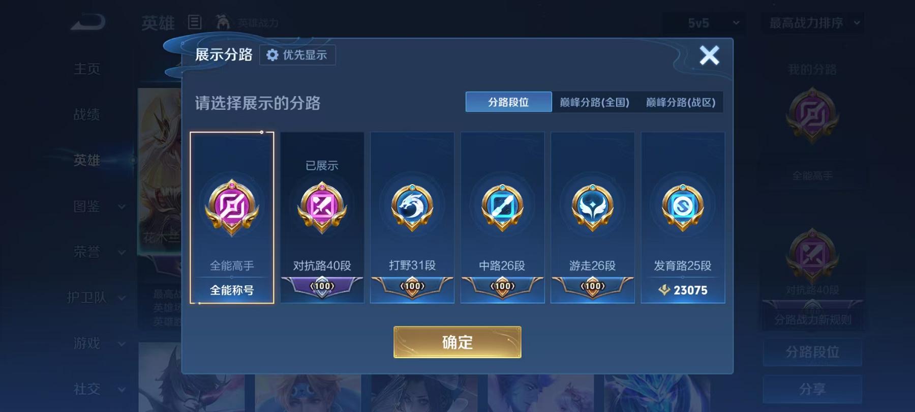
Task: Switch to 分路段位 tab
Action: (508, 102)
